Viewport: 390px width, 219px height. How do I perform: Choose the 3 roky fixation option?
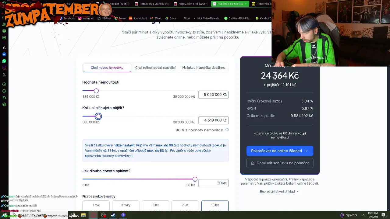coord(126,206)
